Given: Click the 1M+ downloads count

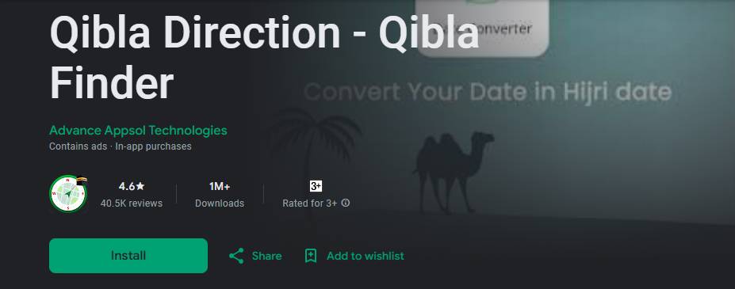Looking at the screenshot, I should [220, 186].
